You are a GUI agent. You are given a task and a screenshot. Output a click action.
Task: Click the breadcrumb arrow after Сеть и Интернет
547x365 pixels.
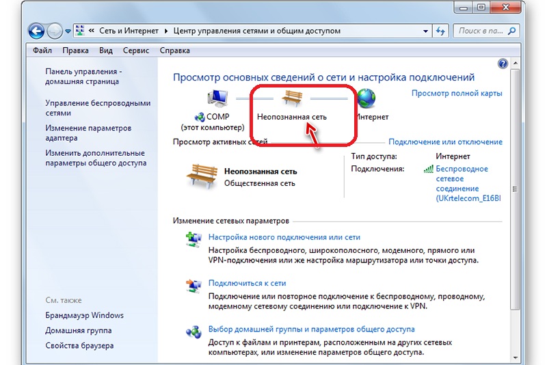click(x=166, y=31)
